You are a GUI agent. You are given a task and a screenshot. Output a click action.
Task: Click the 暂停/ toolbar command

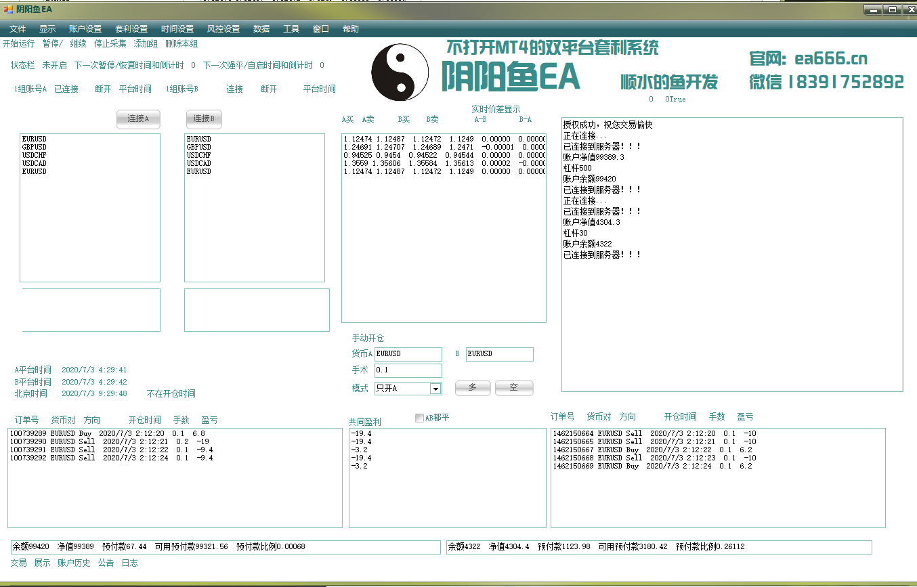(52, 44)
